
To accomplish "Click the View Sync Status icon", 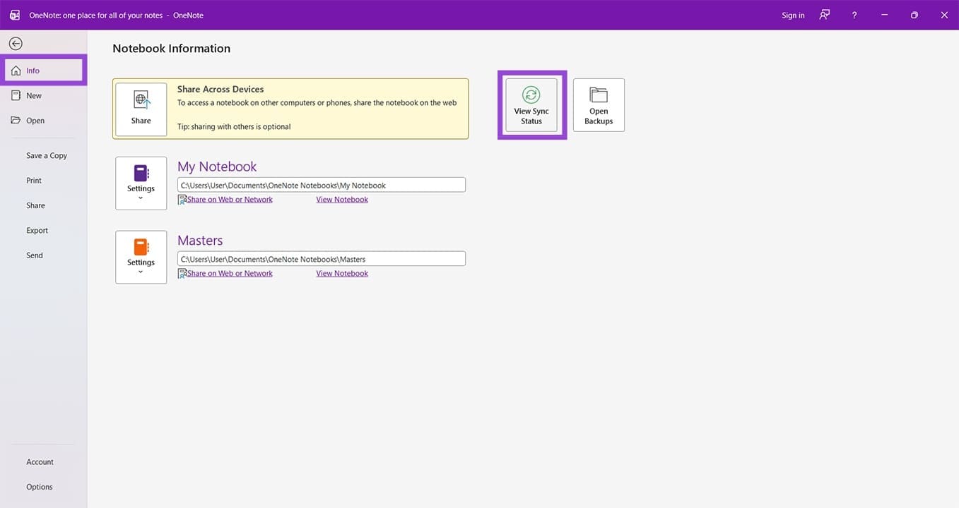I will coord(531,104).
